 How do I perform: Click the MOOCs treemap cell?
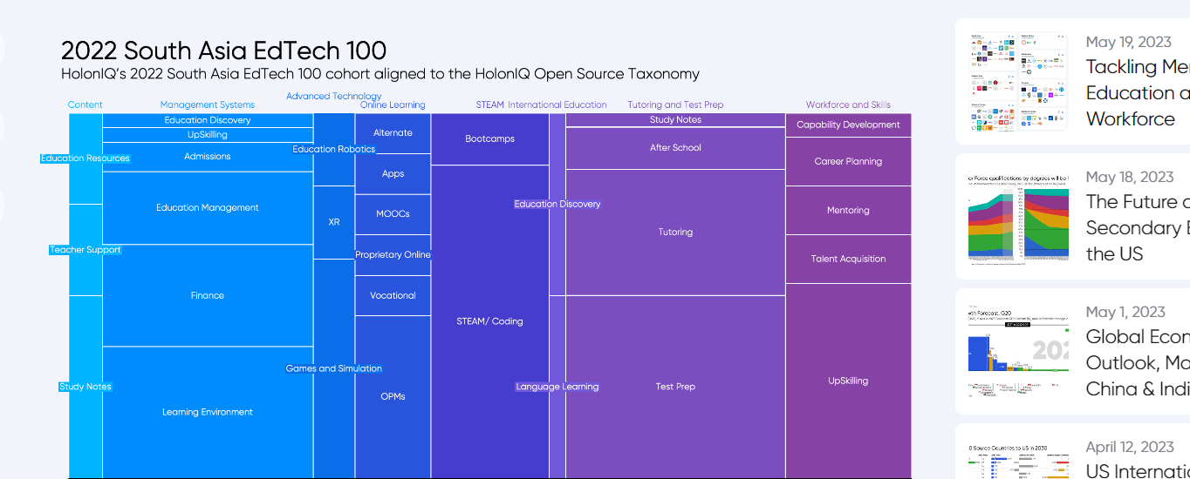[x=393, y=214]
